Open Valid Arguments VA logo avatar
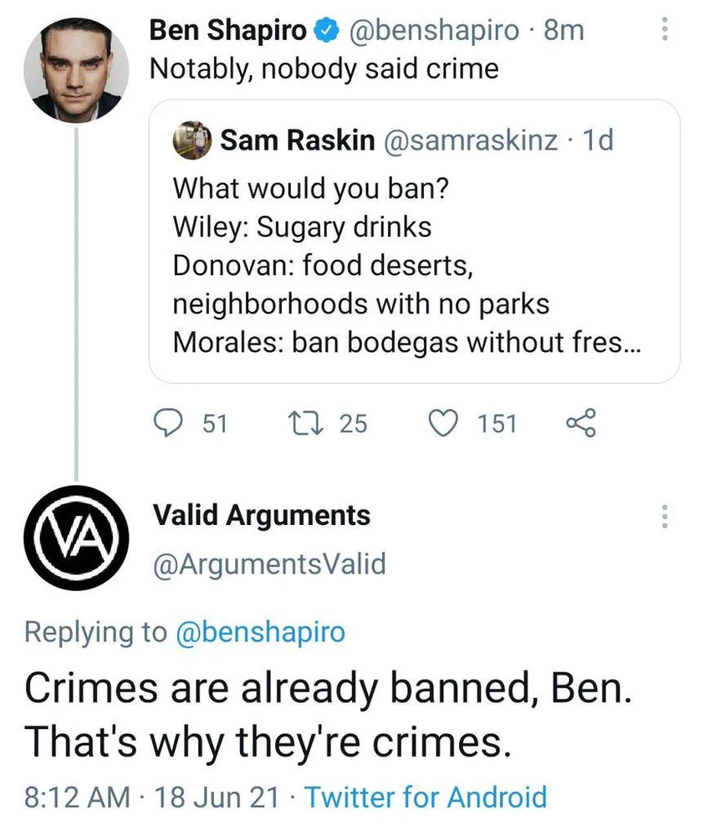 tap(76, 538)
